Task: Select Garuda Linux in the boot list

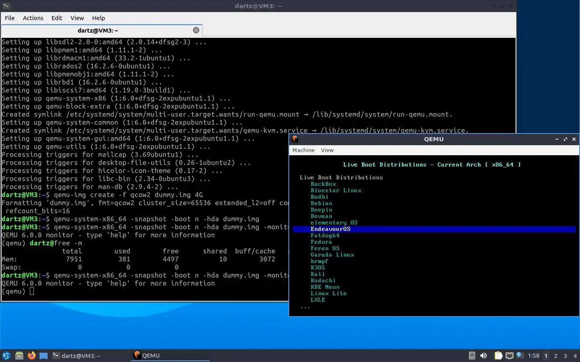Action: tap(332, 255)
